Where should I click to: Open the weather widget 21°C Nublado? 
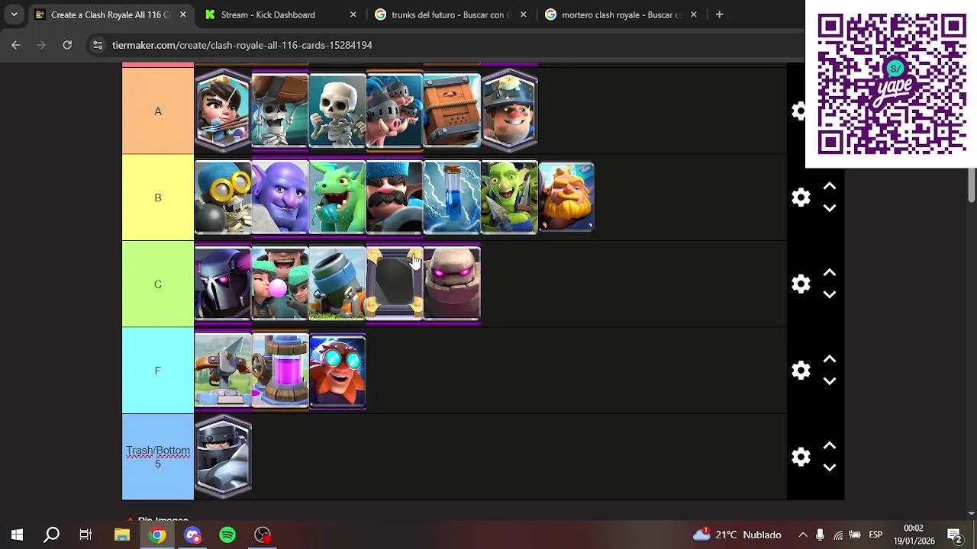tap(737, 535)
